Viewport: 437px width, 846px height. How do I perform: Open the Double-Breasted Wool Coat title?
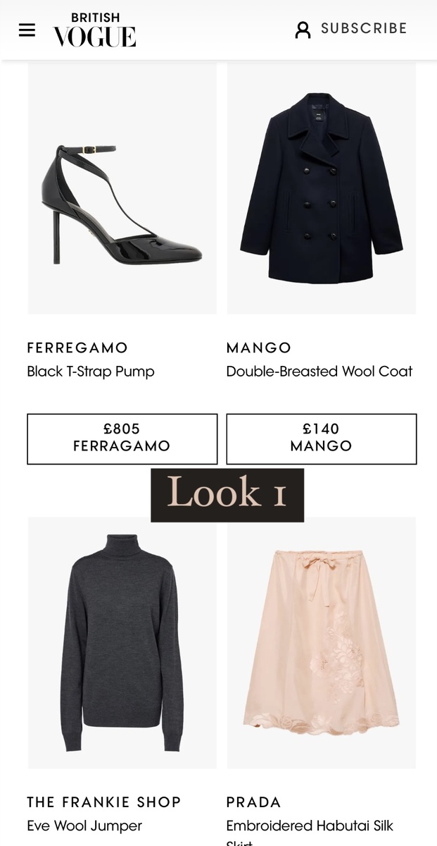click(x=319, y=372)
